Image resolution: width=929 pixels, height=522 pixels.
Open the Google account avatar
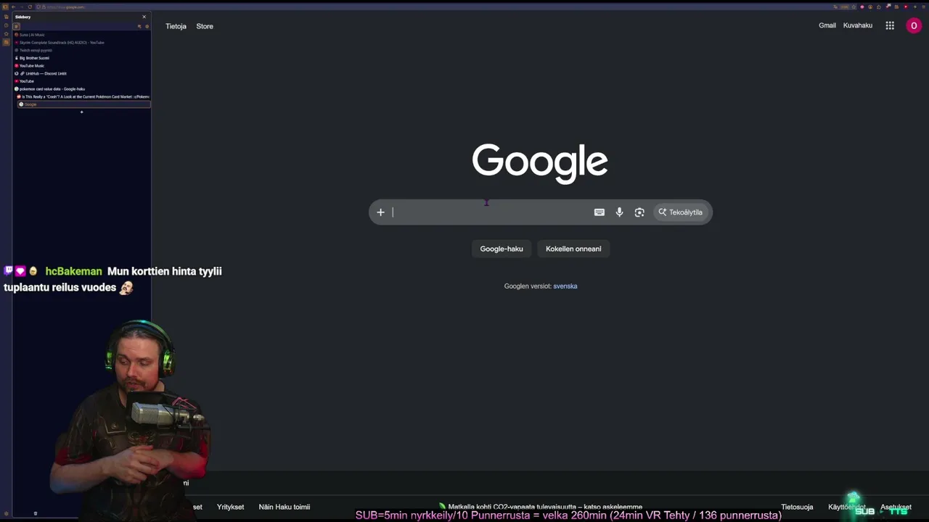(x=914, y=25)
